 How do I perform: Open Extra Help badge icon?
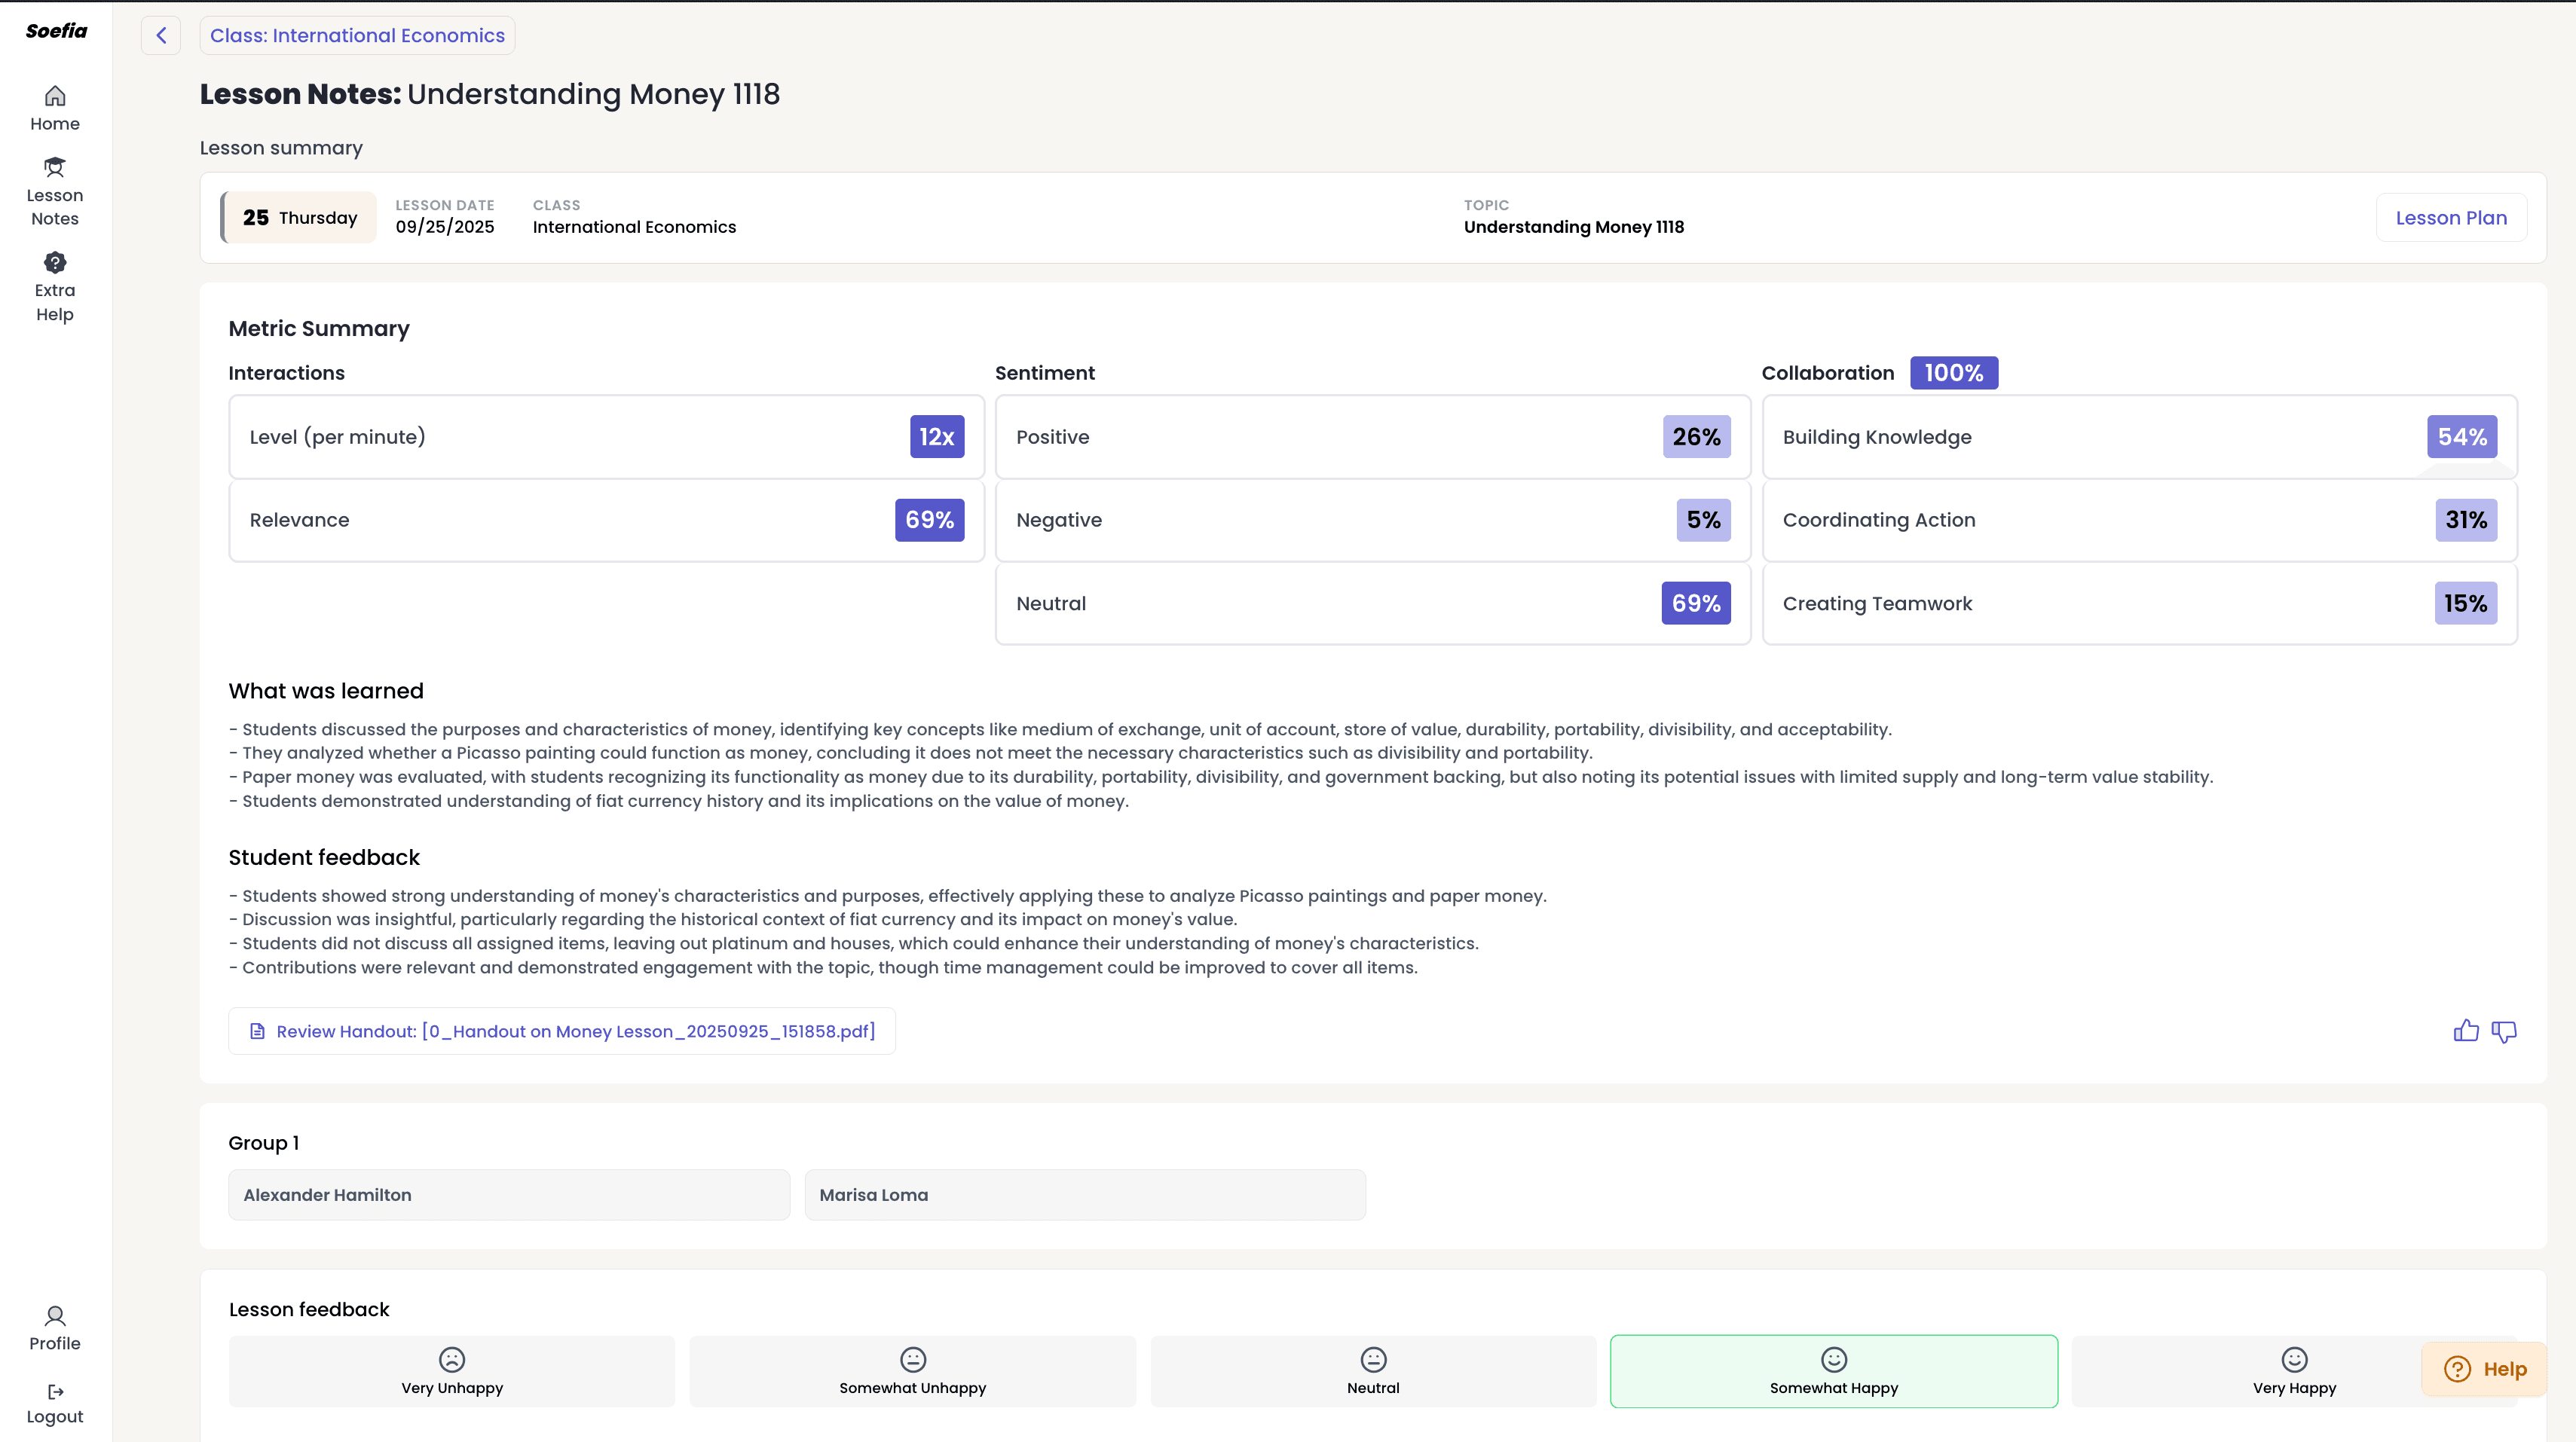(55, 263)
